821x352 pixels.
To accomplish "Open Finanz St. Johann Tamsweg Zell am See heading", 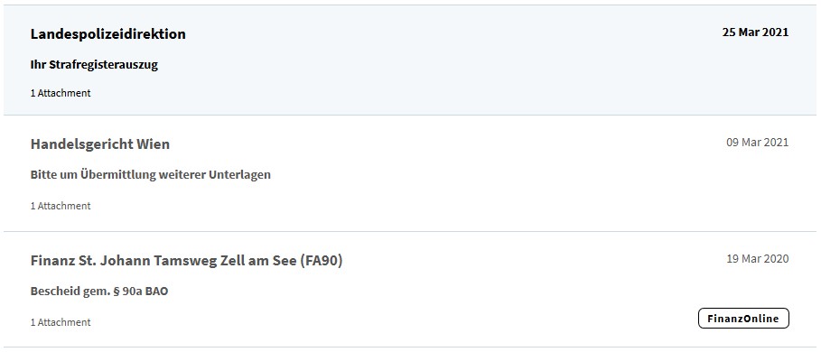I will [x=186, y=261].
